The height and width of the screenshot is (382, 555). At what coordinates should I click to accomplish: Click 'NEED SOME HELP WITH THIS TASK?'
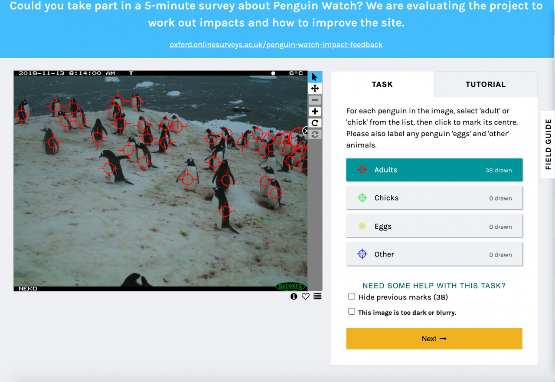pyautogui.click(x=434, y=286)
